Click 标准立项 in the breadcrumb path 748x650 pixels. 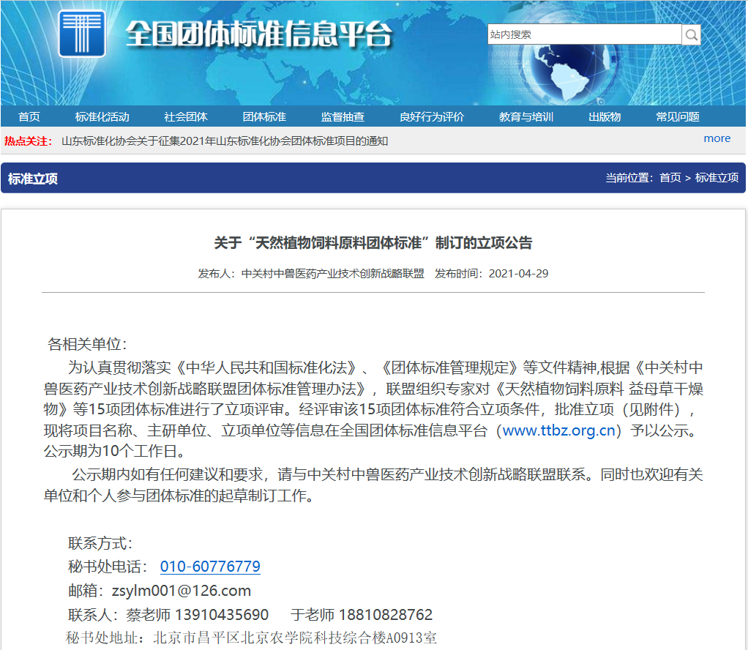click(x=717, y=178)
